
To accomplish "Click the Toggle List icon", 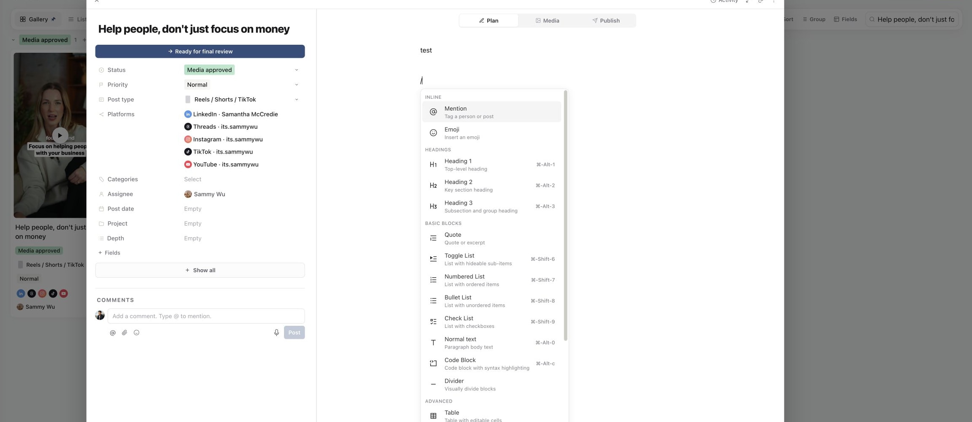I will (x=433, y=259).
